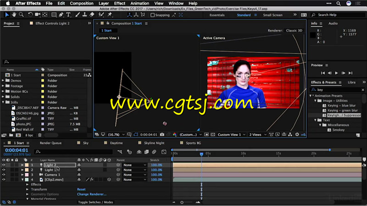The width and height of the screenshot is (367, 206).
Task: Hide the Light 2 layer eye
Action: pos(4,165)
